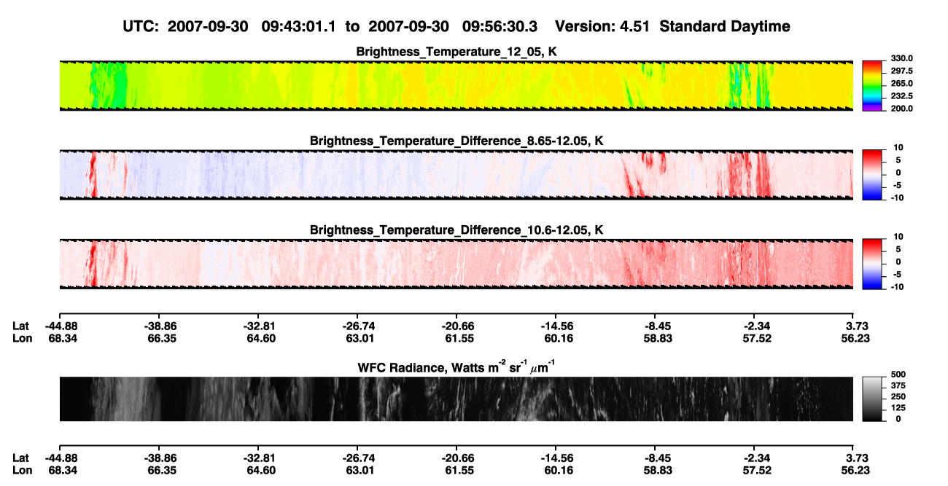Click the 200.0 colorbar label
The image size is (948, 486).
[901, 109]
